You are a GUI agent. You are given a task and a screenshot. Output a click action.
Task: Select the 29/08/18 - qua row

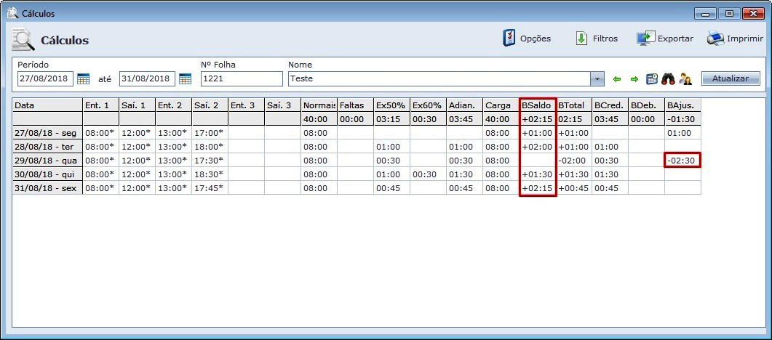(47, 161)
